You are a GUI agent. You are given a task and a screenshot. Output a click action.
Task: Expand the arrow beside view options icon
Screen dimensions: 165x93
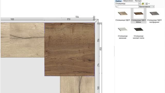[149, 4]
